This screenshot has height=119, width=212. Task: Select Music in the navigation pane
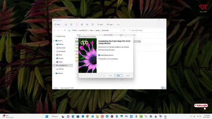pos(60,55)
